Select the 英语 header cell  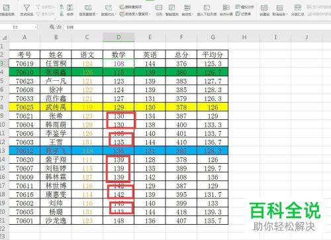[x=150, y=54]
